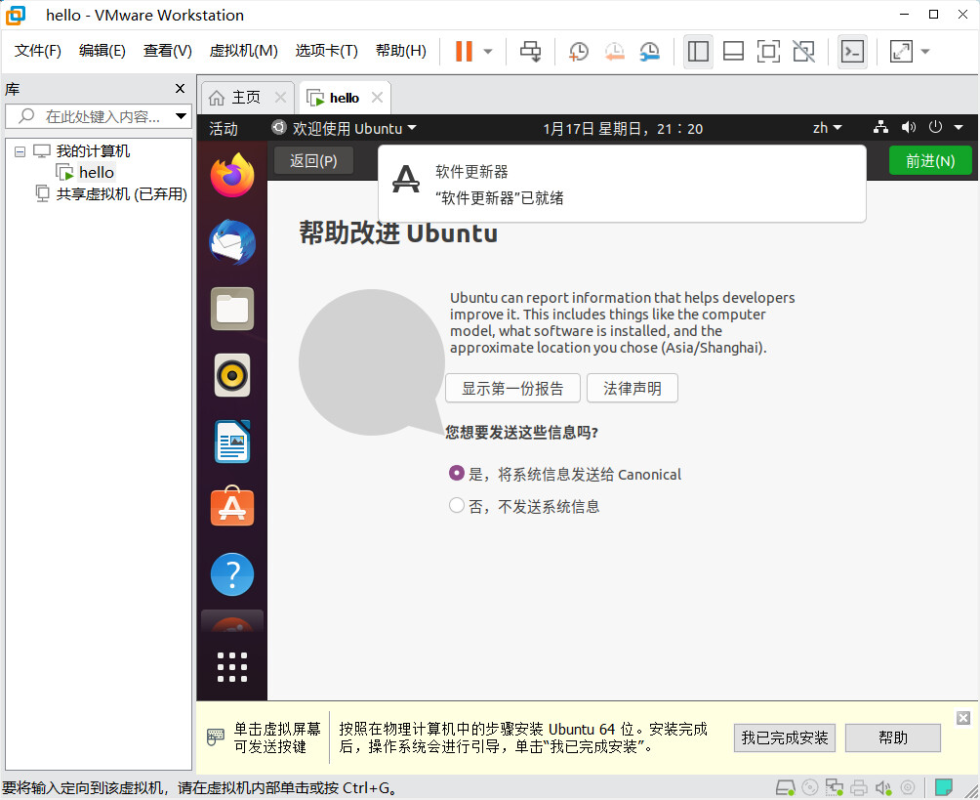This screenshot has height=800, width=980.
Task: Collapse the 我的计算机 tree node
Action: [20, 151]
